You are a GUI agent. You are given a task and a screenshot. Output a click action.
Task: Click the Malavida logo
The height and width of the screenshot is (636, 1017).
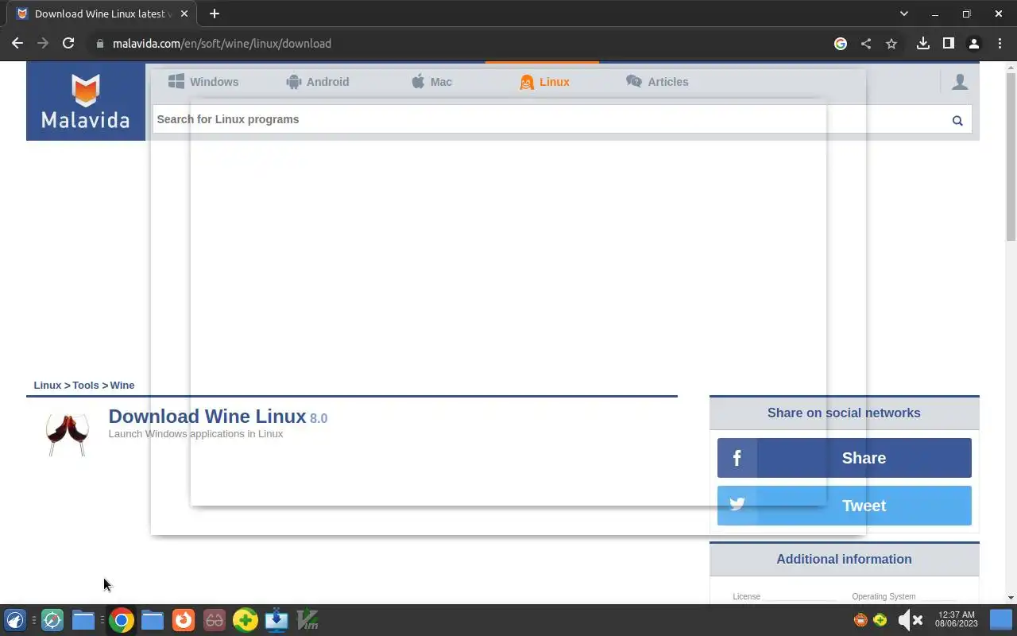pyautogui.click(x=86, y=101)
